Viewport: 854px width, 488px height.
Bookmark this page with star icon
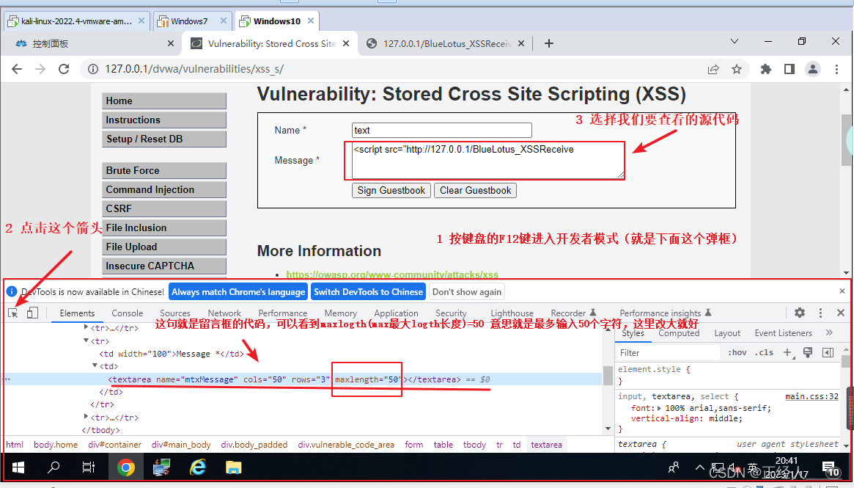pos(737,69)
